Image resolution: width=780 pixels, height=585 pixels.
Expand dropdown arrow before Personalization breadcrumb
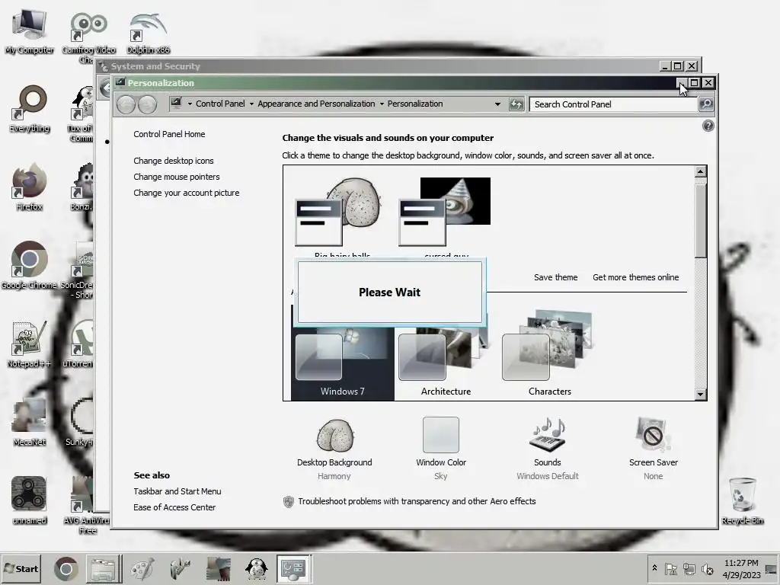tap(382, 104)
